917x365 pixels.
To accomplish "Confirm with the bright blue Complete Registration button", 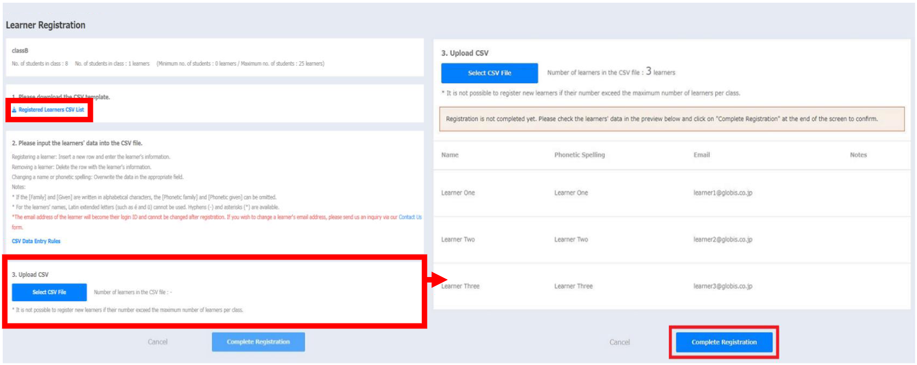I will (724, 342).
